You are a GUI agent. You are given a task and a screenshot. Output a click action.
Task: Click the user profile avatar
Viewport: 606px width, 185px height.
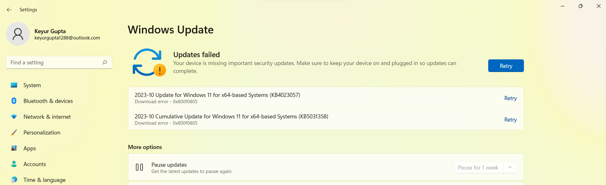click(18, 34)
